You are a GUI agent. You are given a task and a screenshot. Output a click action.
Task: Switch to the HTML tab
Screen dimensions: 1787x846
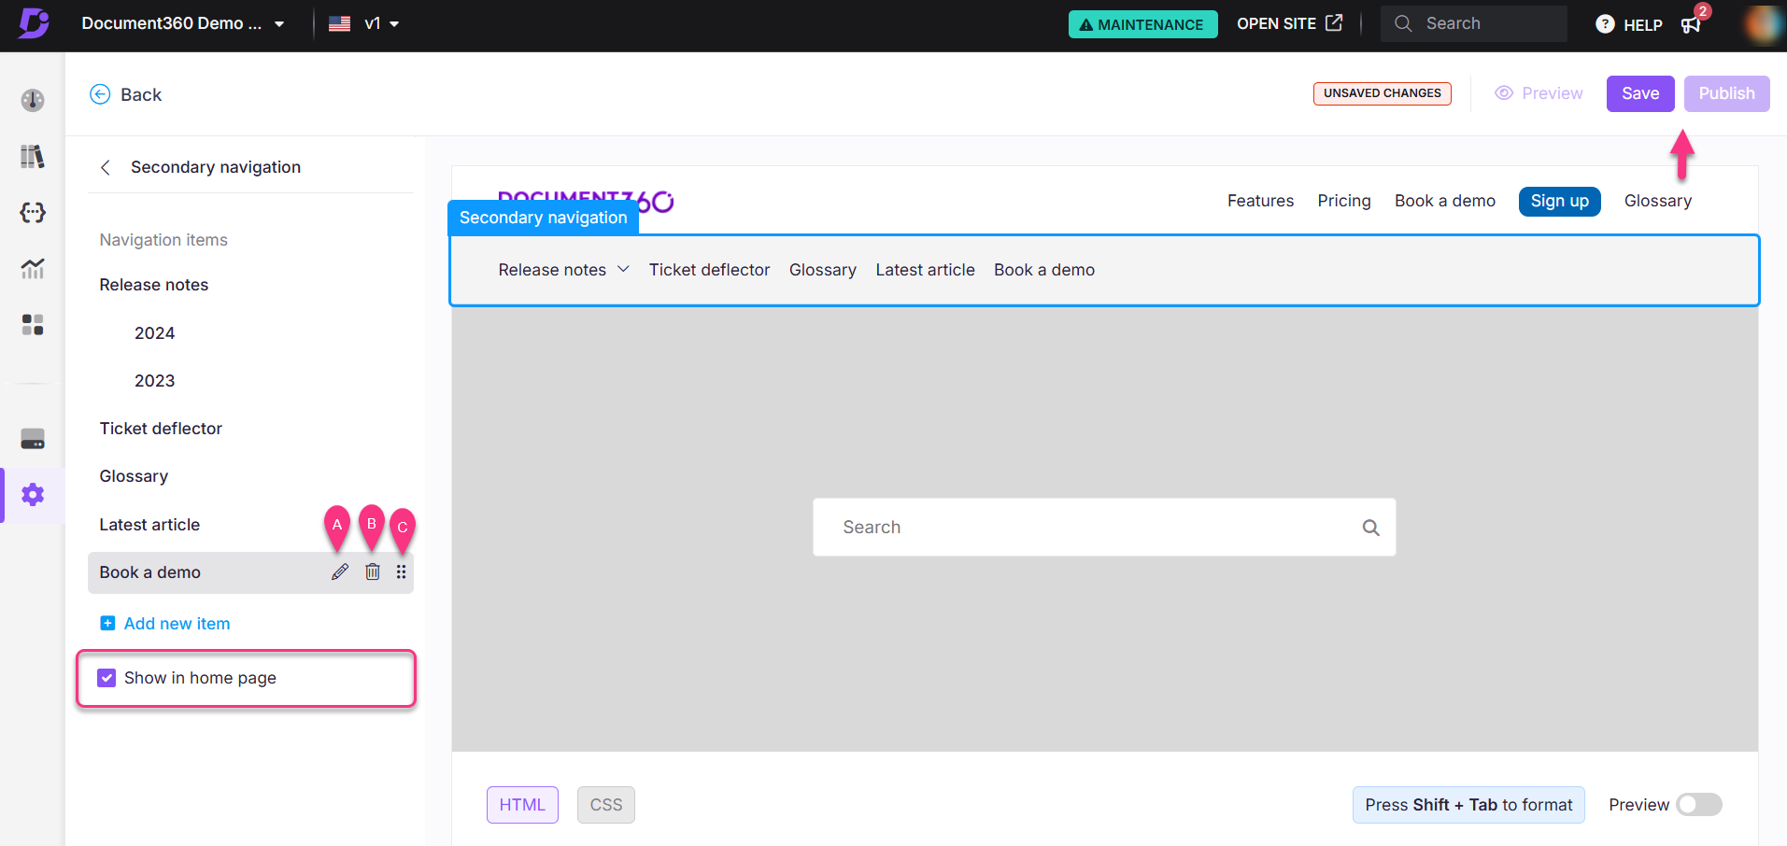tap(522, 805)
